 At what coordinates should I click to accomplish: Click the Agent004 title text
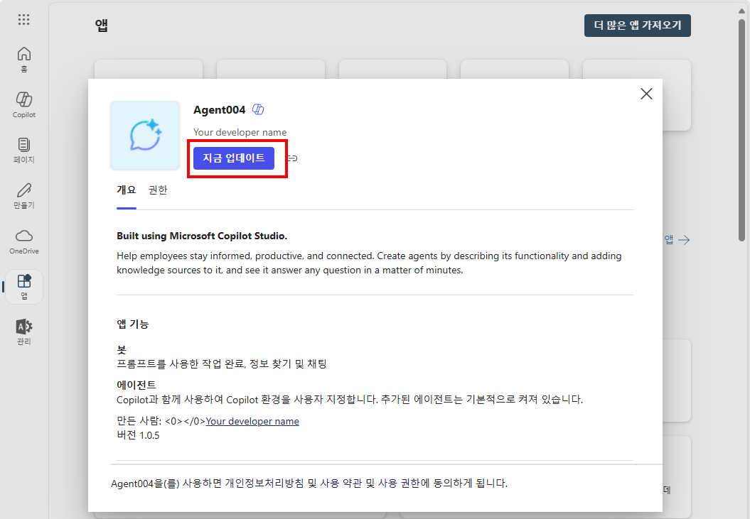220,110
